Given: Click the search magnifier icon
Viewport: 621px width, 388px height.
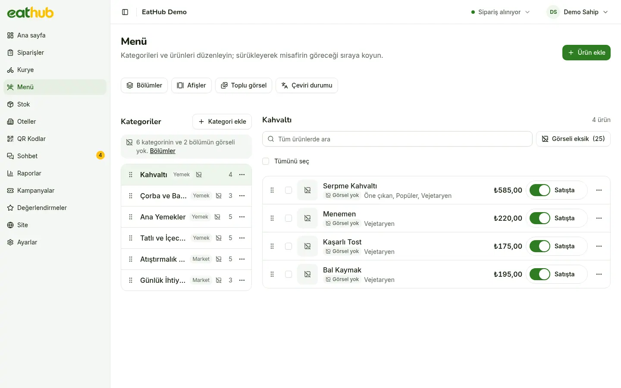Looking at the screenshot, I should [271, 139].
